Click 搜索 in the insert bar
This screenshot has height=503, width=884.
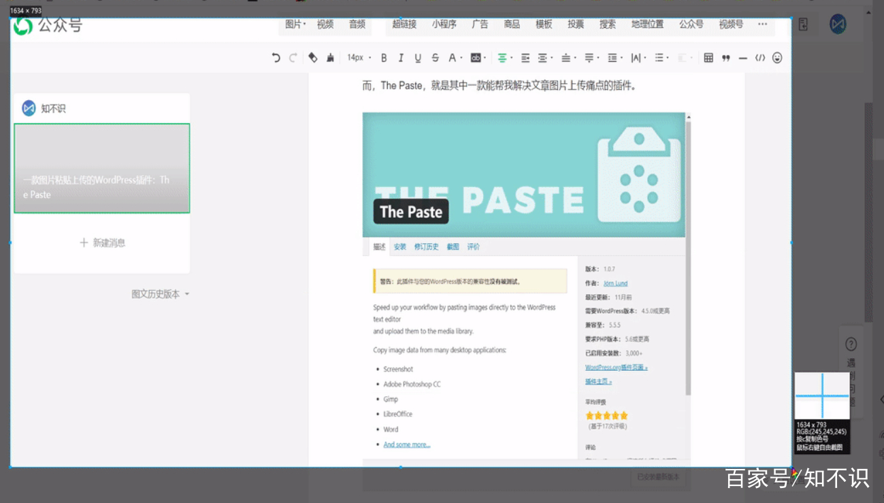tap(608, 25)
